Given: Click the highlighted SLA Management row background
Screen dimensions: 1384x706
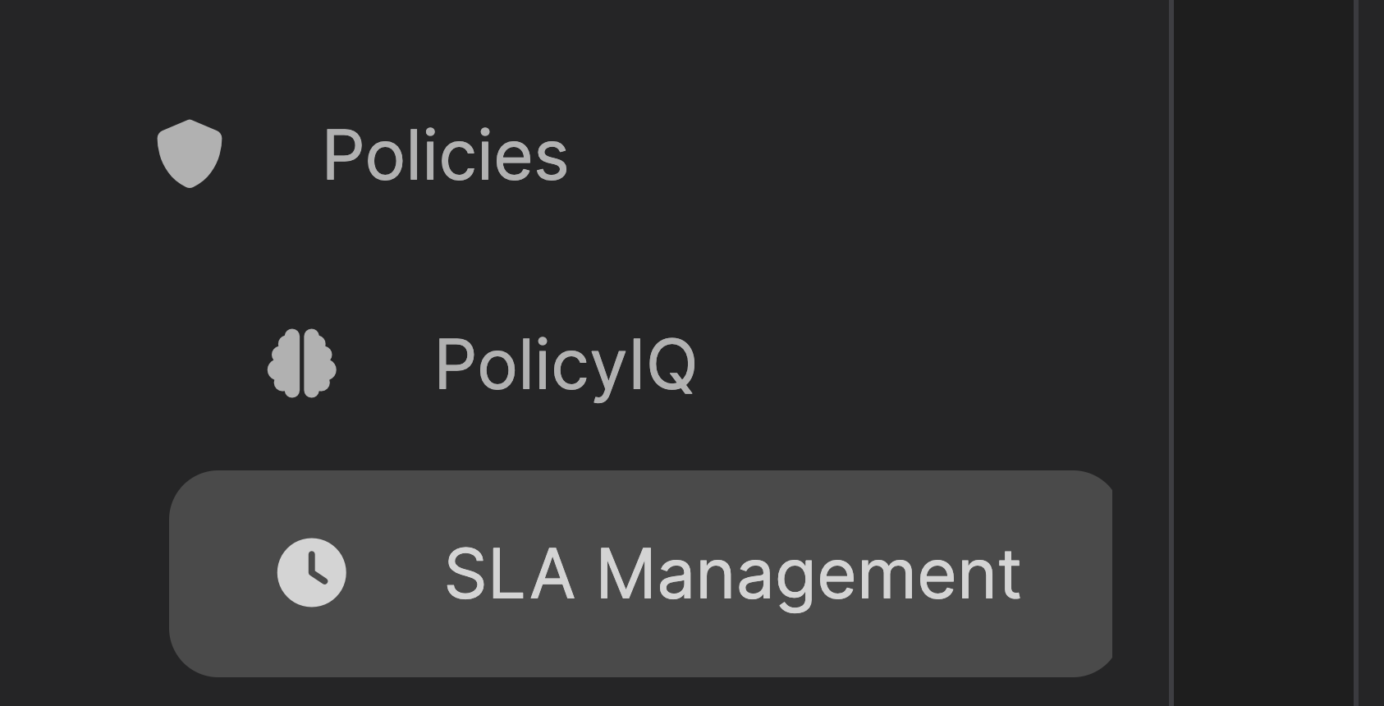Looking at the screenshot, I should coord(640,574).
